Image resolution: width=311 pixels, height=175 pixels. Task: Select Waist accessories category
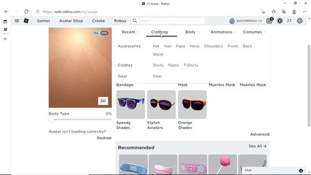[158, 54]
